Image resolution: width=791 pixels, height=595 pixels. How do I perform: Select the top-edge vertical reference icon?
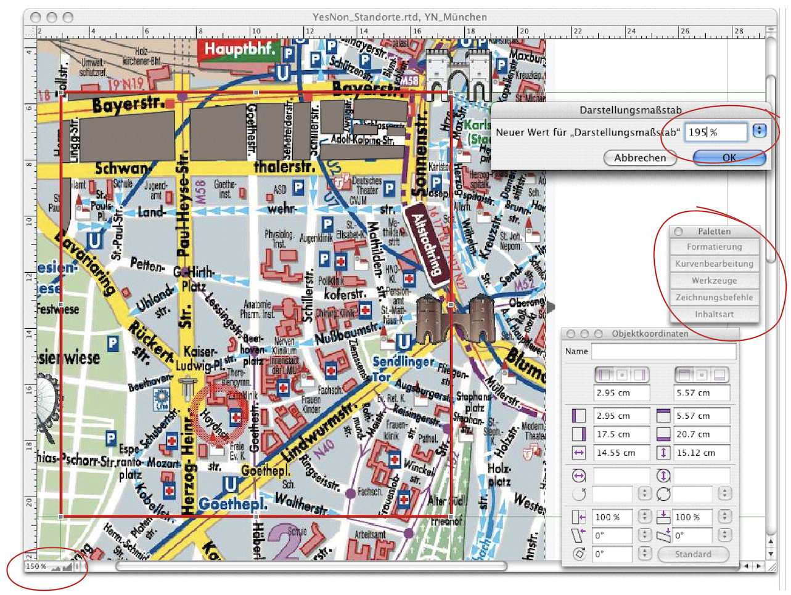[x=684, y=374]
